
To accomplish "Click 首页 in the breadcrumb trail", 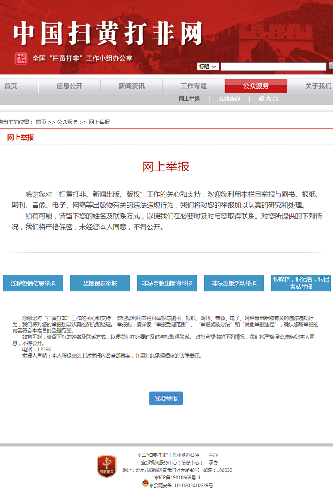I will pyautogui.click(x=41, y=122).
